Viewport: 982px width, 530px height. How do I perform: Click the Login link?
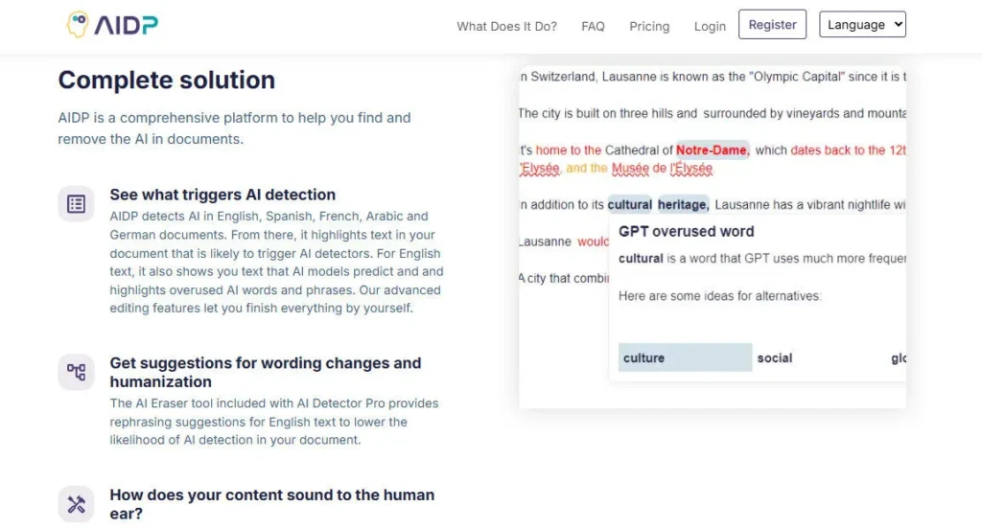pos(710,26)
